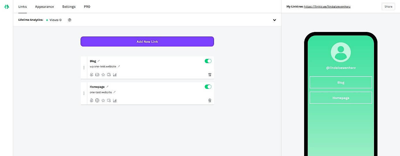Open the Blog link drag handle menu

[x=84, y=68]
